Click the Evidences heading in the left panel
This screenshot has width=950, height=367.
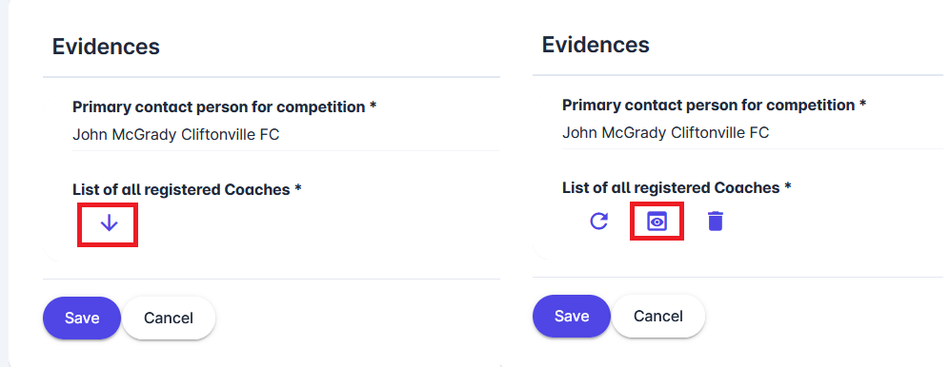click(x=106, y=47)
